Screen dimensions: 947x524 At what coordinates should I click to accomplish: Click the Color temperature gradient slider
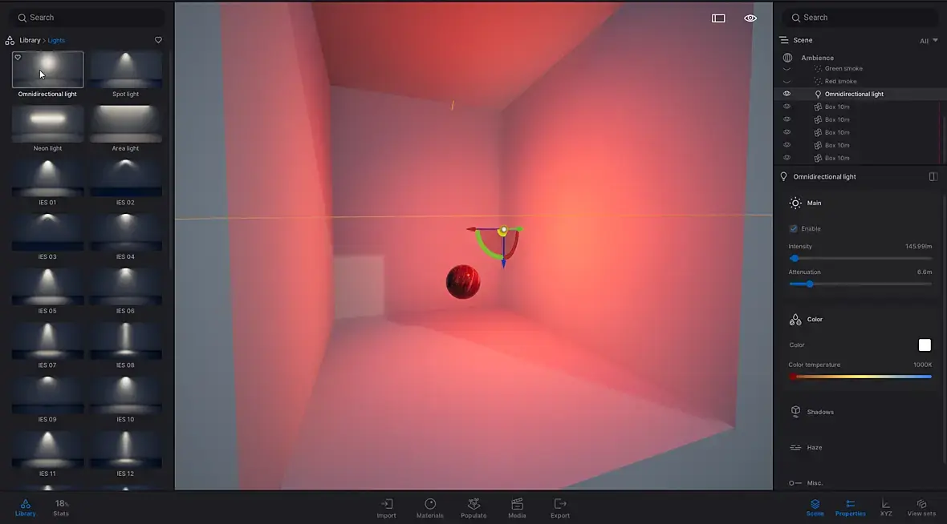point(860,377)
